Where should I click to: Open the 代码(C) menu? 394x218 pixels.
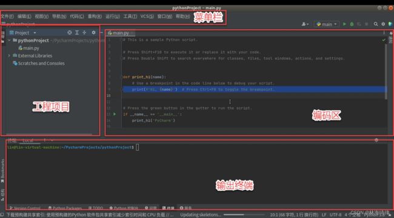(76, 16)
